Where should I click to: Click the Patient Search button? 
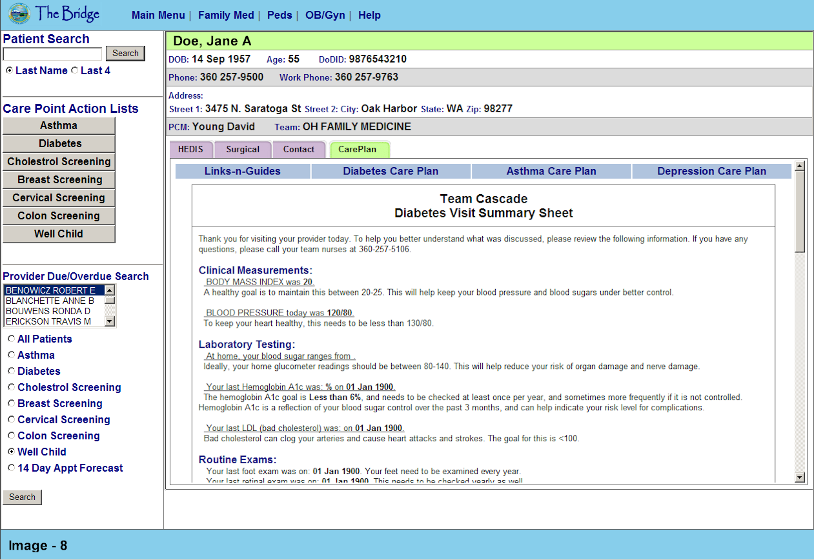[x=125, y=54]
